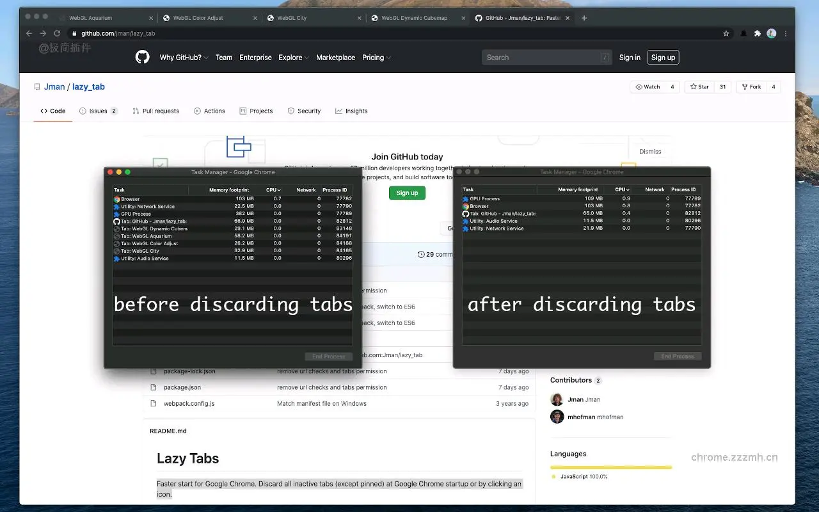Click the green Sign up button

(407, 193)
